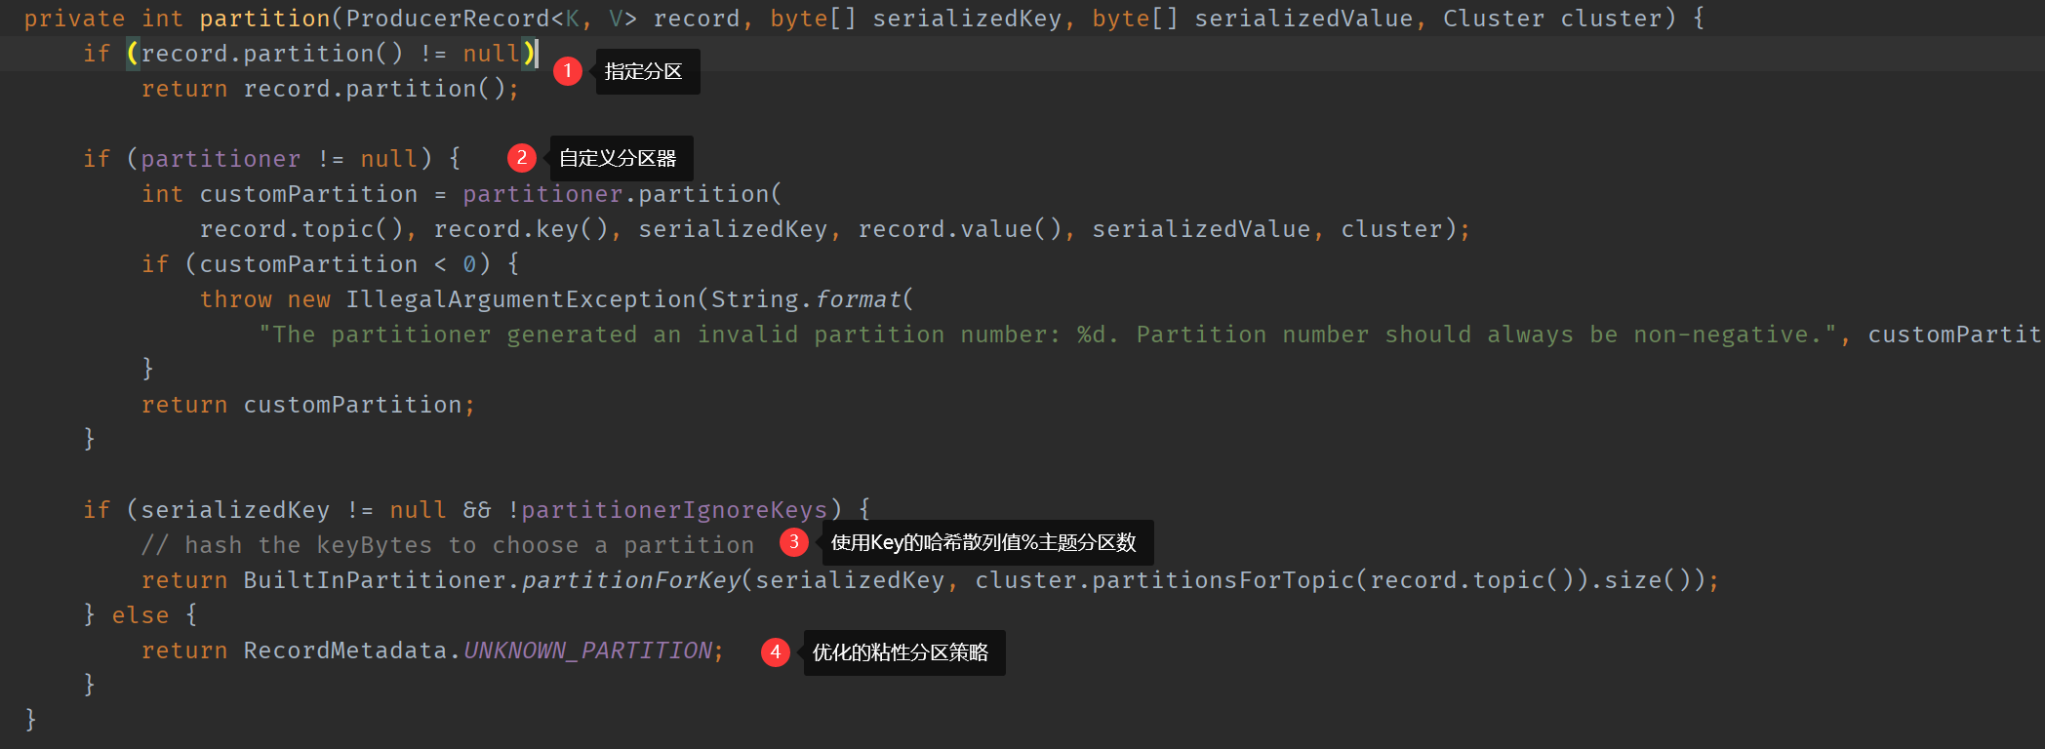Click 'IllegalArgumentException' in throw statement
Image resolution: width=2045 pixels, height=749 pixels.
point(521,299)
